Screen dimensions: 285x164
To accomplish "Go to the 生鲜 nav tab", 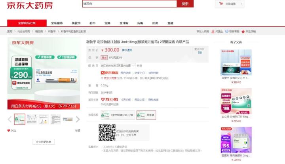I will (x=107, y=23).
